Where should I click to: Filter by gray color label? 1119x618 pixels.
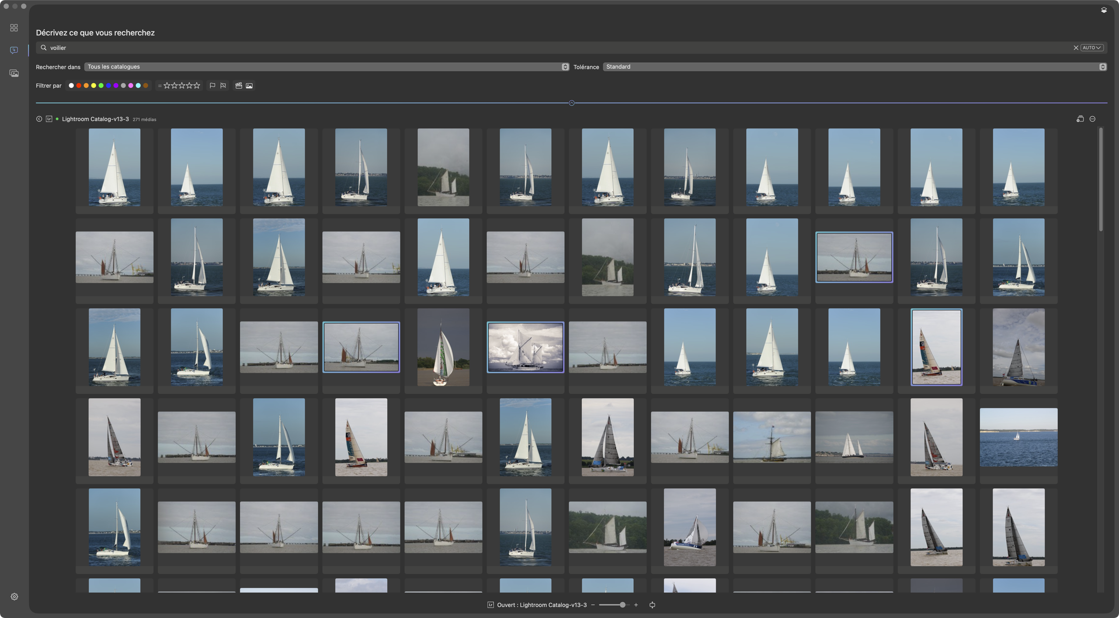point(123,86)
